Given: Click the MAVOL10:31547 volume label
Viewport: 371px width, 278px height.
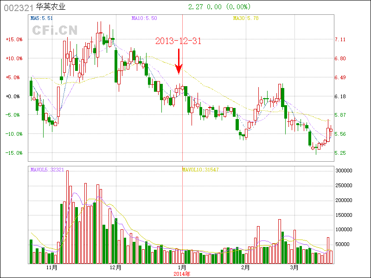Looking at the screenshot, I should (x=200, y=170).
